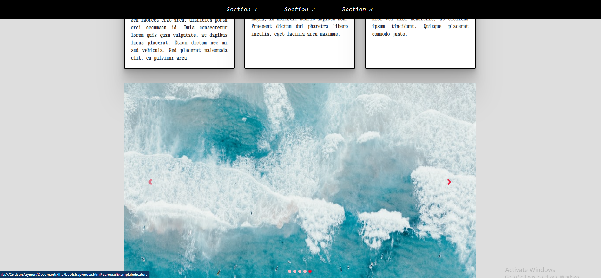Advance to the next carousel slide
The image size is (601, 278).
point(449,182)
